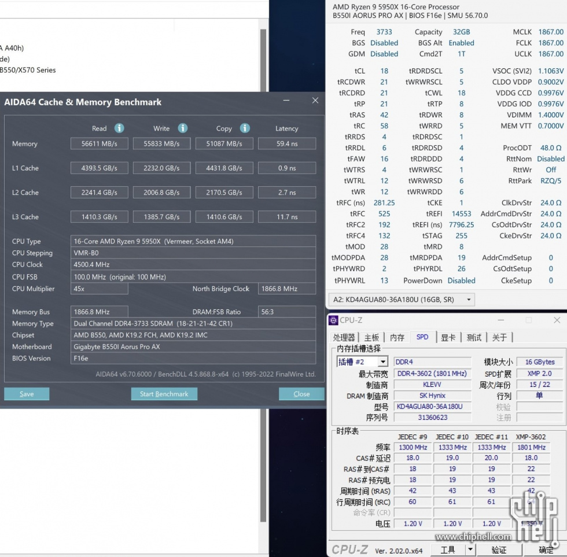Click the Read info icon in AIDA64
The width and height of the screenshot is (567, 557).
click(x=119, y=128)
